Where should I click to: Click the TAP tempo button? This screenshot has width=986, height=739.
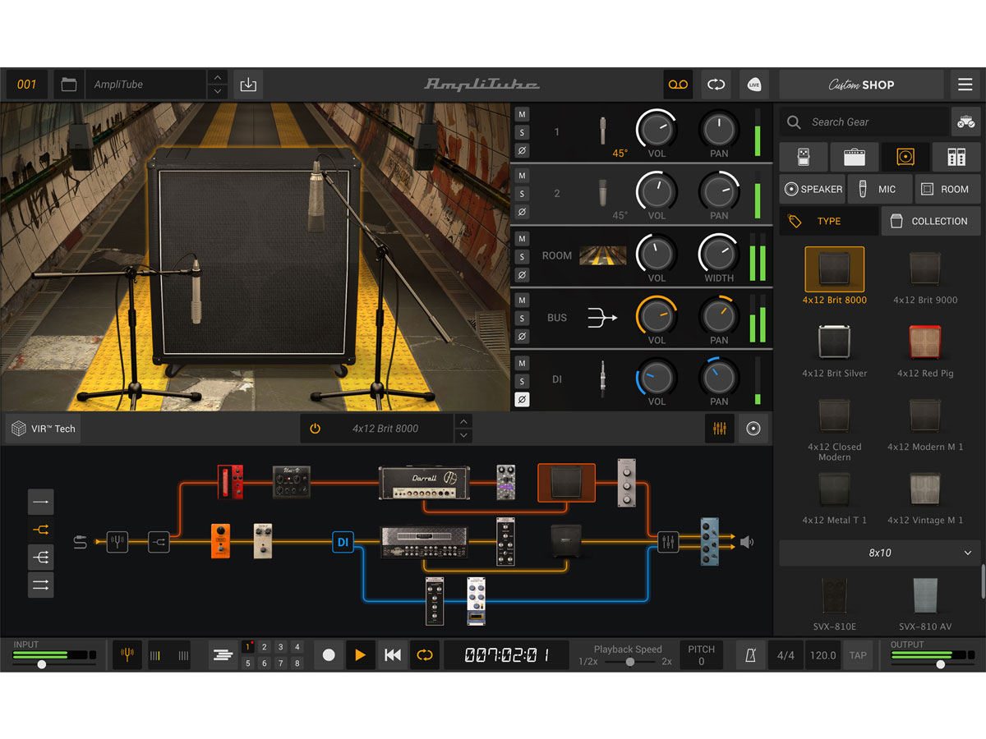pos(858,655)
